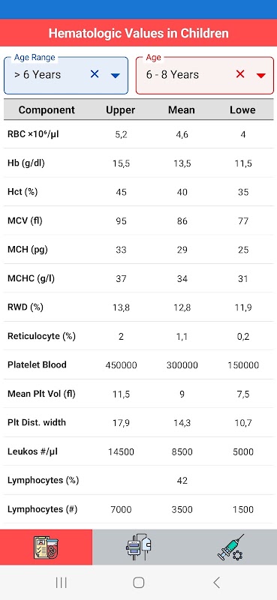The width and height of the screenshot is (277, 600).
Task: Select the Component column header
Action: pos(47,110)
